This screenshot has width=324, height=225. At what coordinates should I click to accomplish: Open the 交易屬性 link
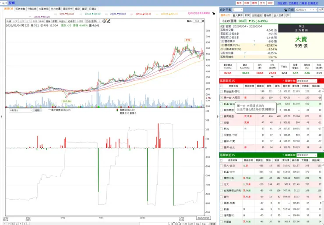[x=293, y=3]
